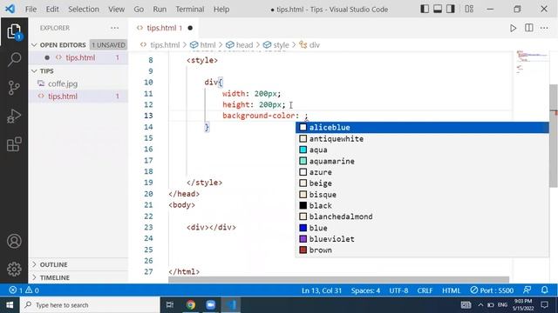Select tips.html editor tab
558x313 pixels.
pyautogui.click(x=163, y=28)
